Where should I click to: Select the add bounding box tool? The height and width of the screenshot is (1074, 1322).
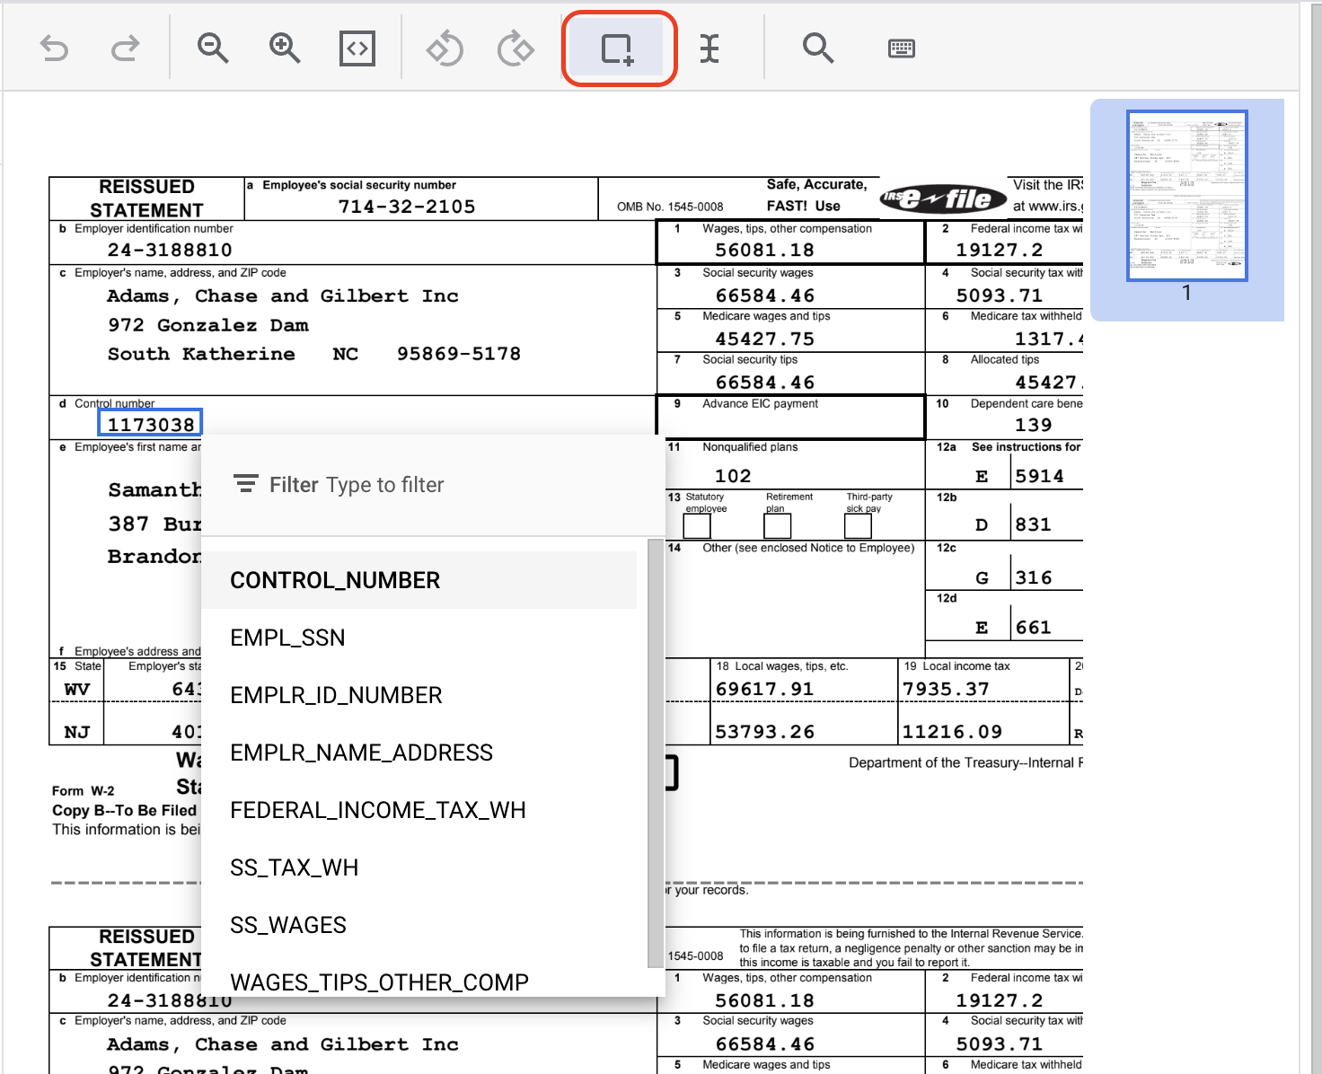tap(619, 48)
